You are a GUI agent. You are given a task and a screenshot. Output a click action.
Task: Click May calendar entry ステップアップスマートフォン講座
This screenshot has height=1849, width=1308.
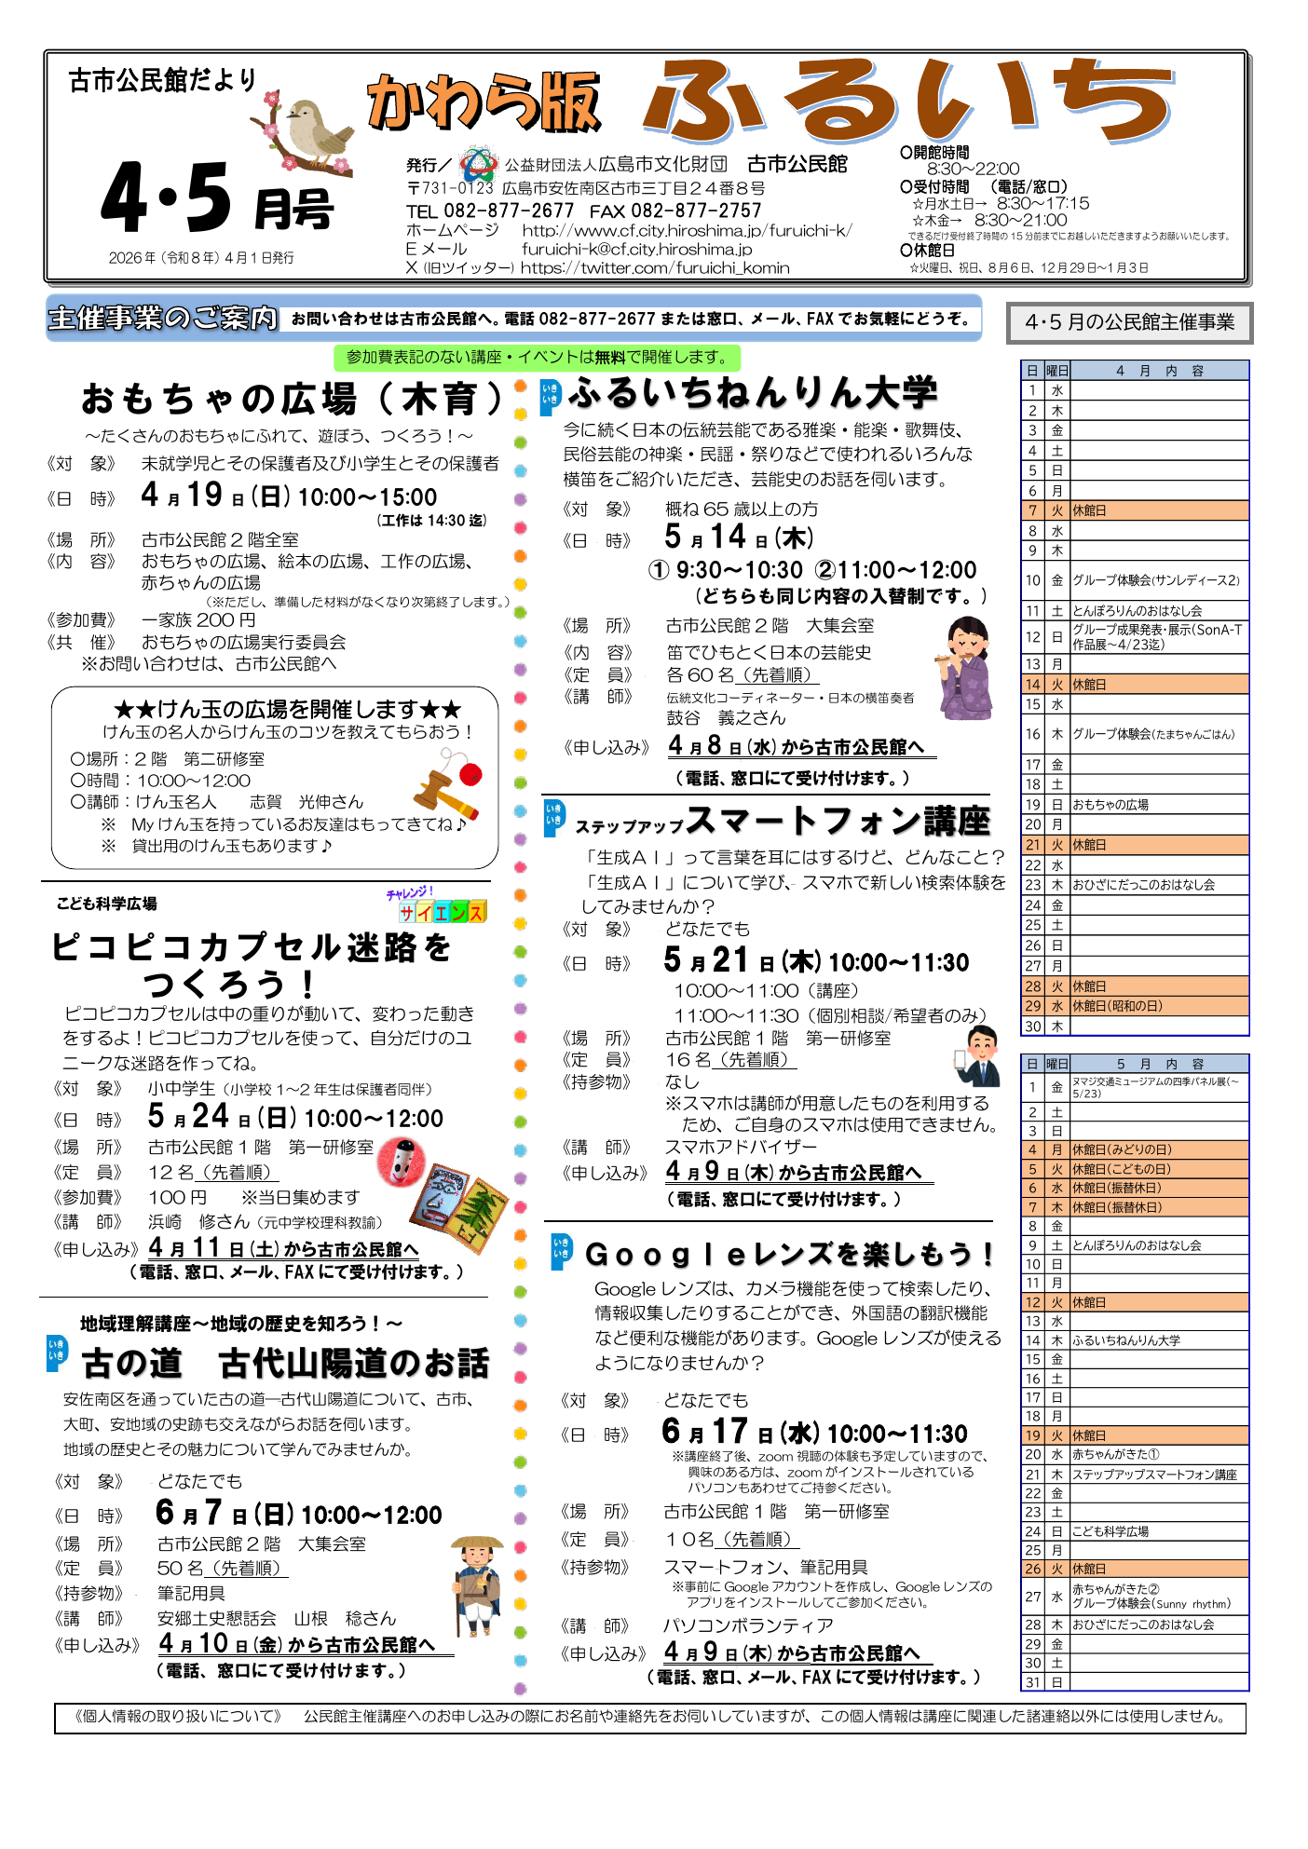coord(1158,1475)
